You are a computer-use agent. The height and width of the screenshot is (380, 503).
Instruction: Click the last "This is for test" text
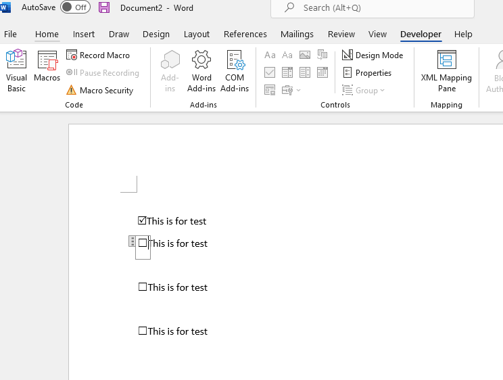click(178, 331)
